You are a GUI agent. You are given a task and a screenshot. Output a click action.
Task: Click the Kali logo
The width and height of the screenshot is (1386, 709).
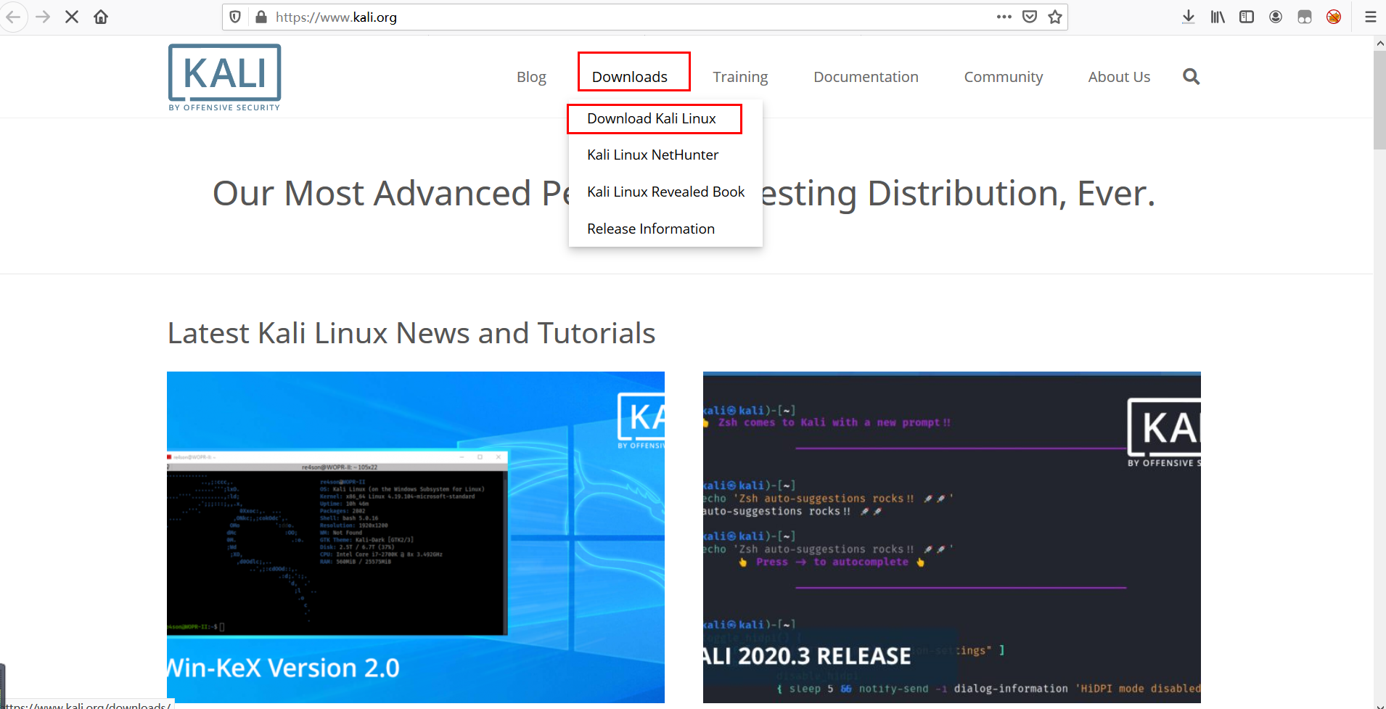pos(224,77)
